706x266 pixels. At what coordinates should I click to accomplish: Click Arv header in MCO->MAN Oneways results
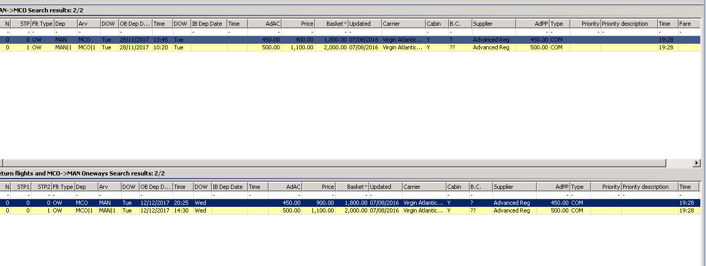(x=109, y=187)
